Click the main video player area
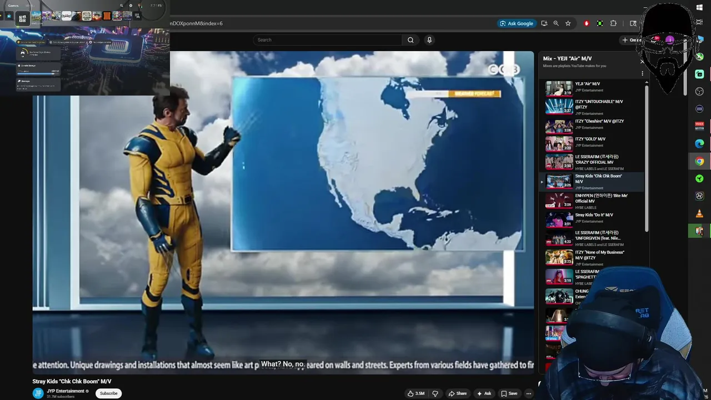The image size is (711, 400). [x=283, y=212]
